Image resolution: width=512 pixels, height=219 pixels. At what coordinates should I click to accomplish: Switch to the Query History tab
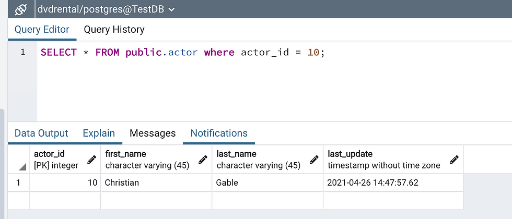coord(114,30)
